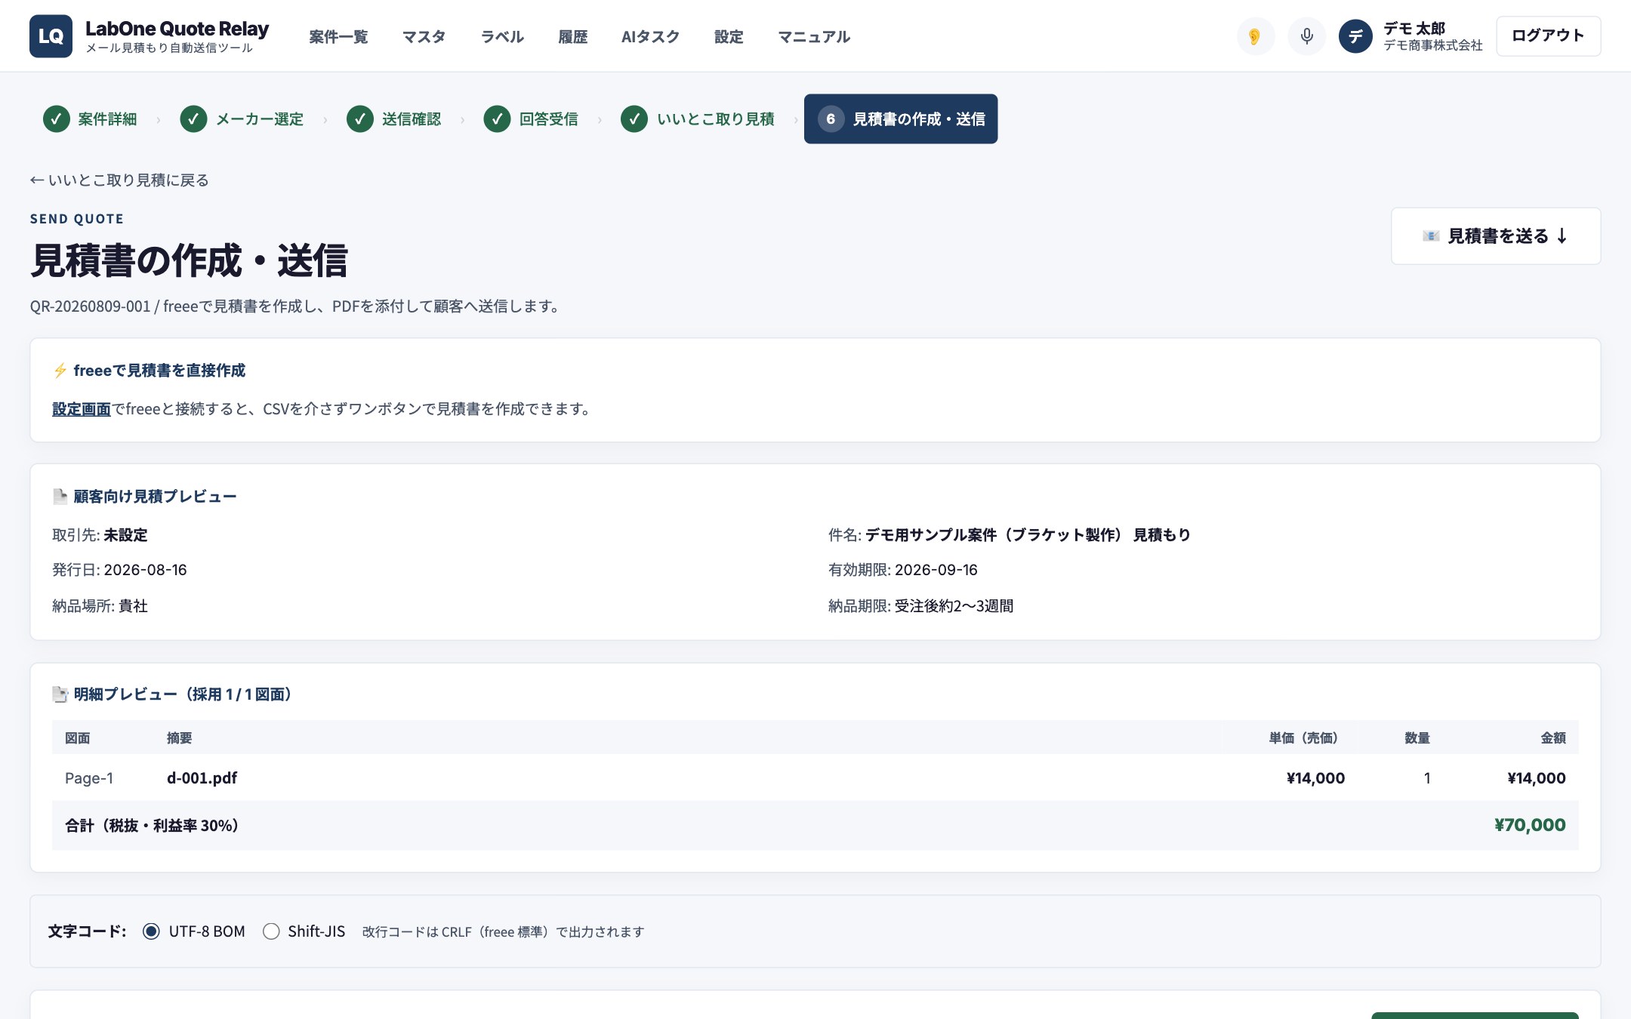Image resolution: width=1631 pixels, height=1019 pixels.
Task: Open the AIタスク menu
Action: pyautogui.click(x=650, y=36)
